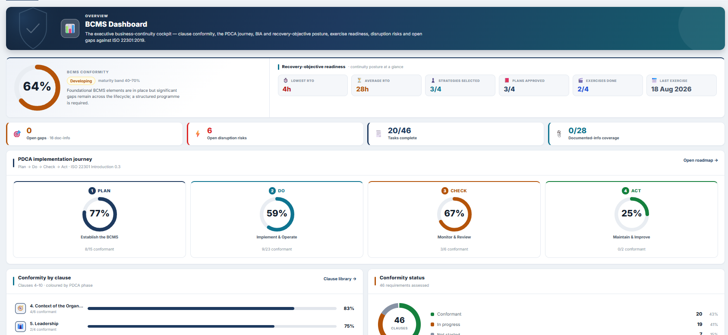Image resolution: width=728 pixels, height=335 pixels.
Task: Click the Last Exercise calendar icon
Action: [x=654, y=81]
